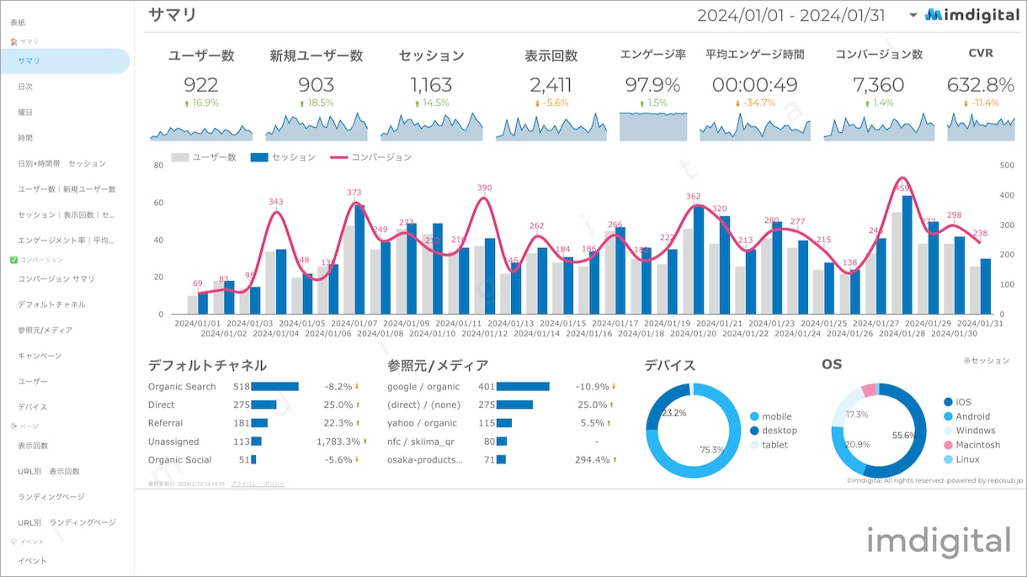This screenshot has height=577, width=1027.
Task: Click the Macintosh legend dot in OS chart
Action: pos(948,445)
